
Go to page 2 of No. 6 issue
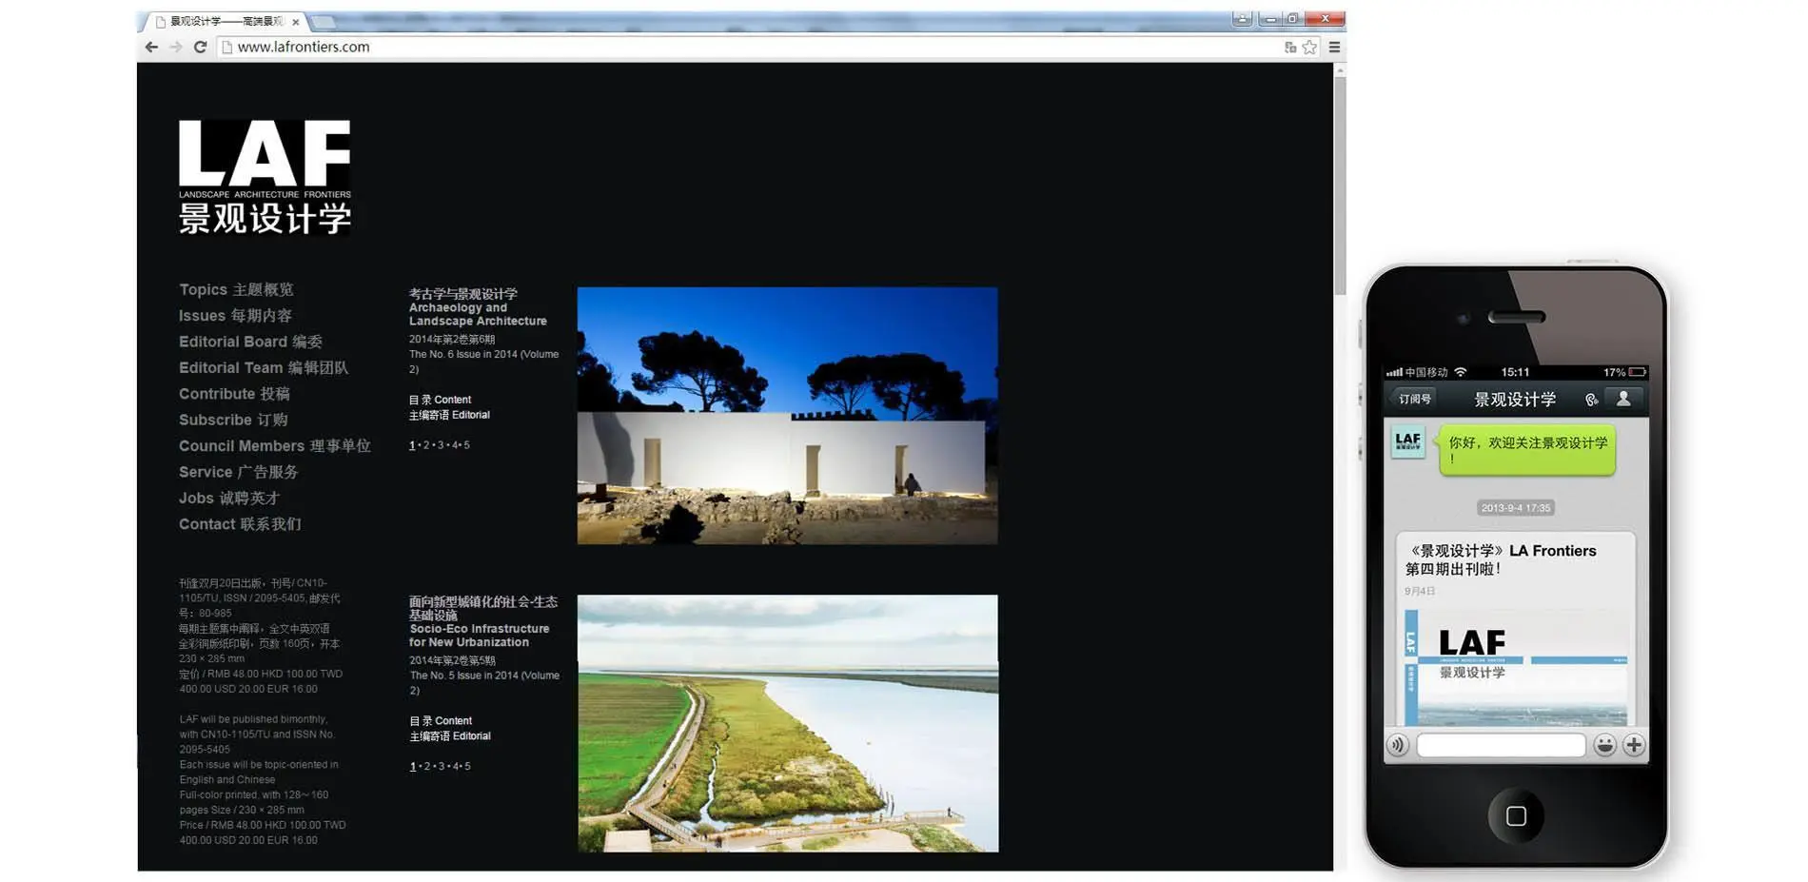point(426,445)
